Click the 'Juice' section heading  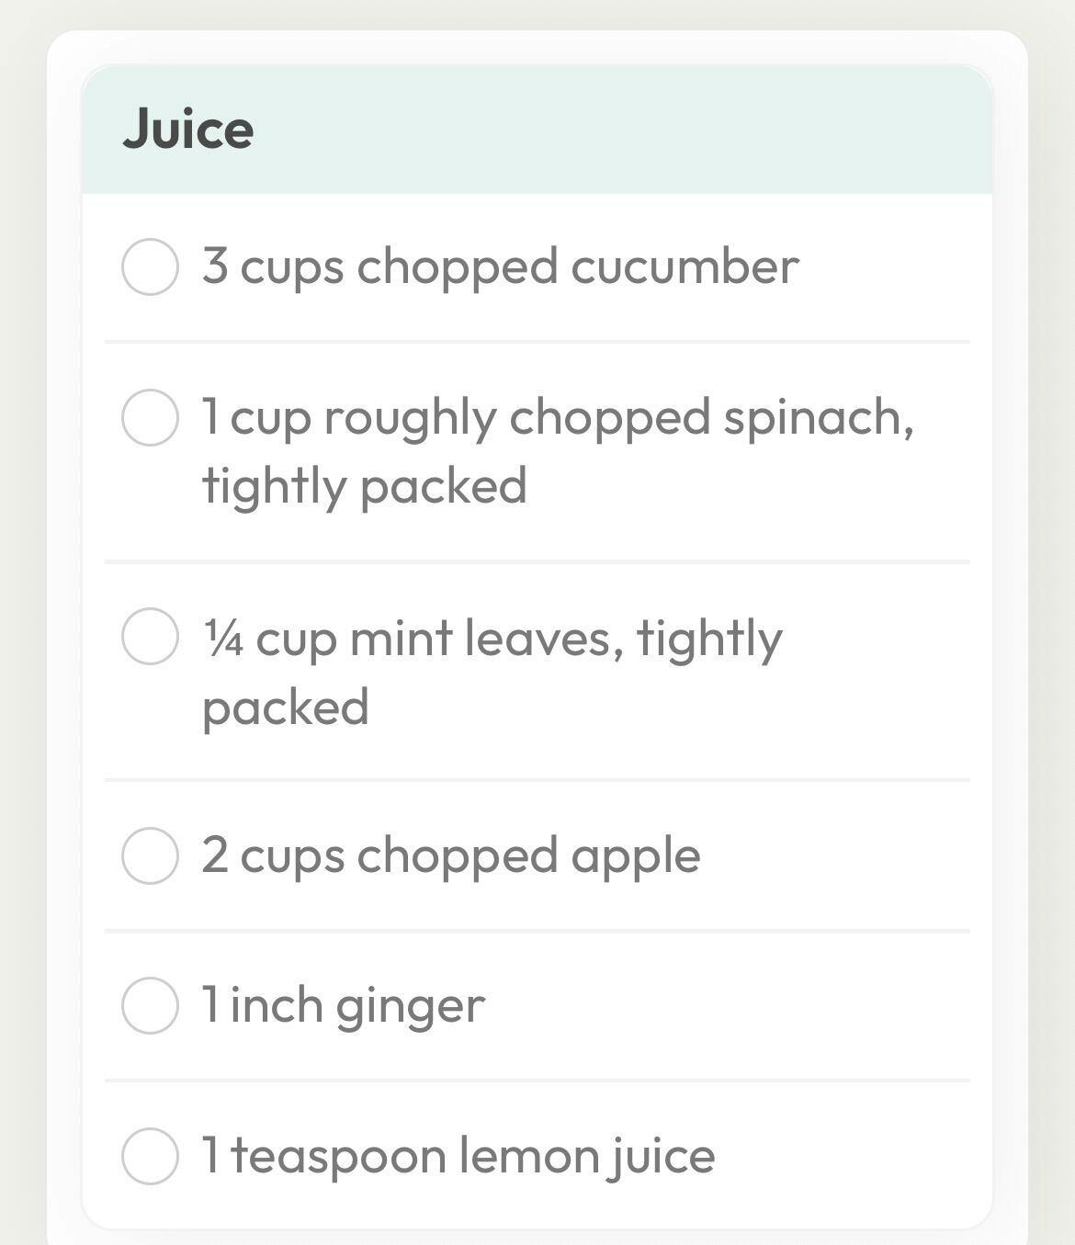(188, 129)
